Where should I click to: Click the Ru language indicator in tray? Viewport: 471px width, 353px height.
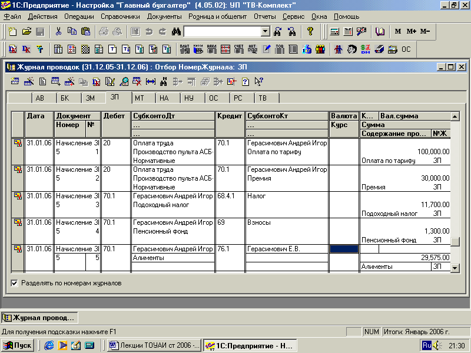pyautogui.click(x=427, y=345)
